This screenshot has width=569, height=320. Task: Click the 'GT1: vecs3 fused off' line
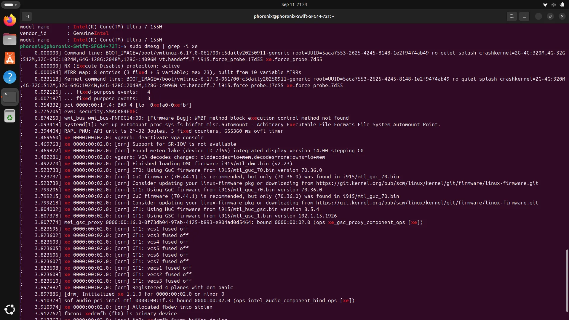106,281
